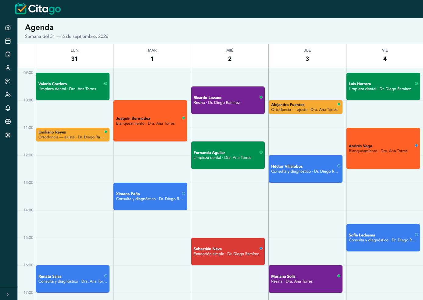Open Joaquín Bermúdez's whitening appointment
The height and width of the screenshot is (300, 423).
(150, 121)
